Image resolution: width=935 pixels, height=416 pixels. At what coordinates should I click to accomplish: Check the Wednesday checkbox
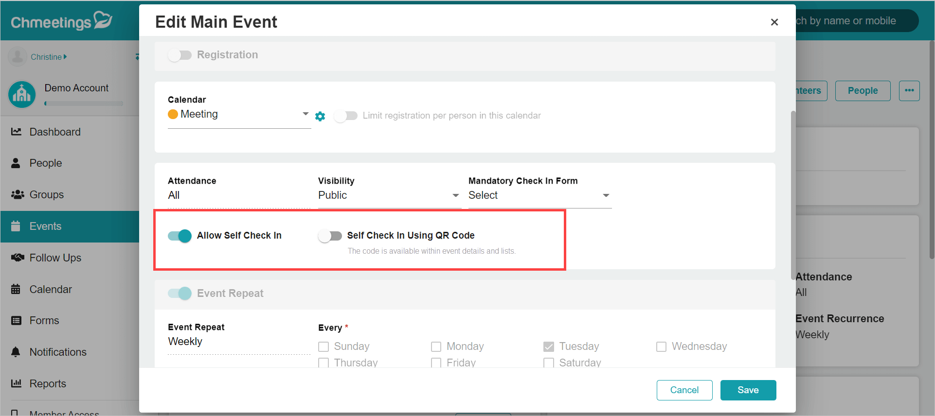[x=661, y=347]
